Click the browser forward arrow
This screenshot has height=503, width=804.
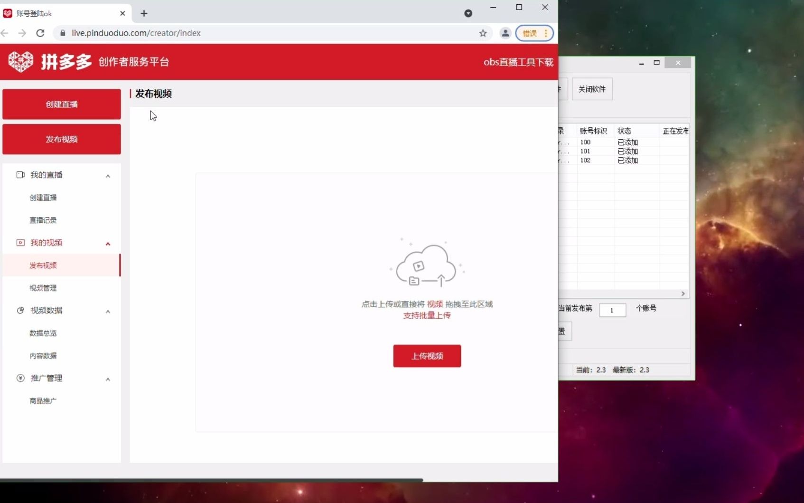pyautogui.click(x=22, y=33)
